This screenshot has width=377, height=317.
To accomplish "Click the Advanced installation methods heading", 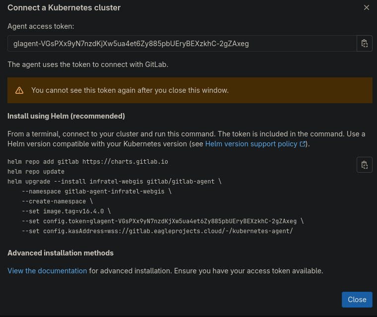I will point(61,253).
